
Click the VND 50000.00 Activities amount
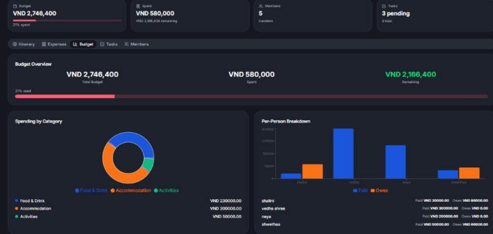pos(227,216)
